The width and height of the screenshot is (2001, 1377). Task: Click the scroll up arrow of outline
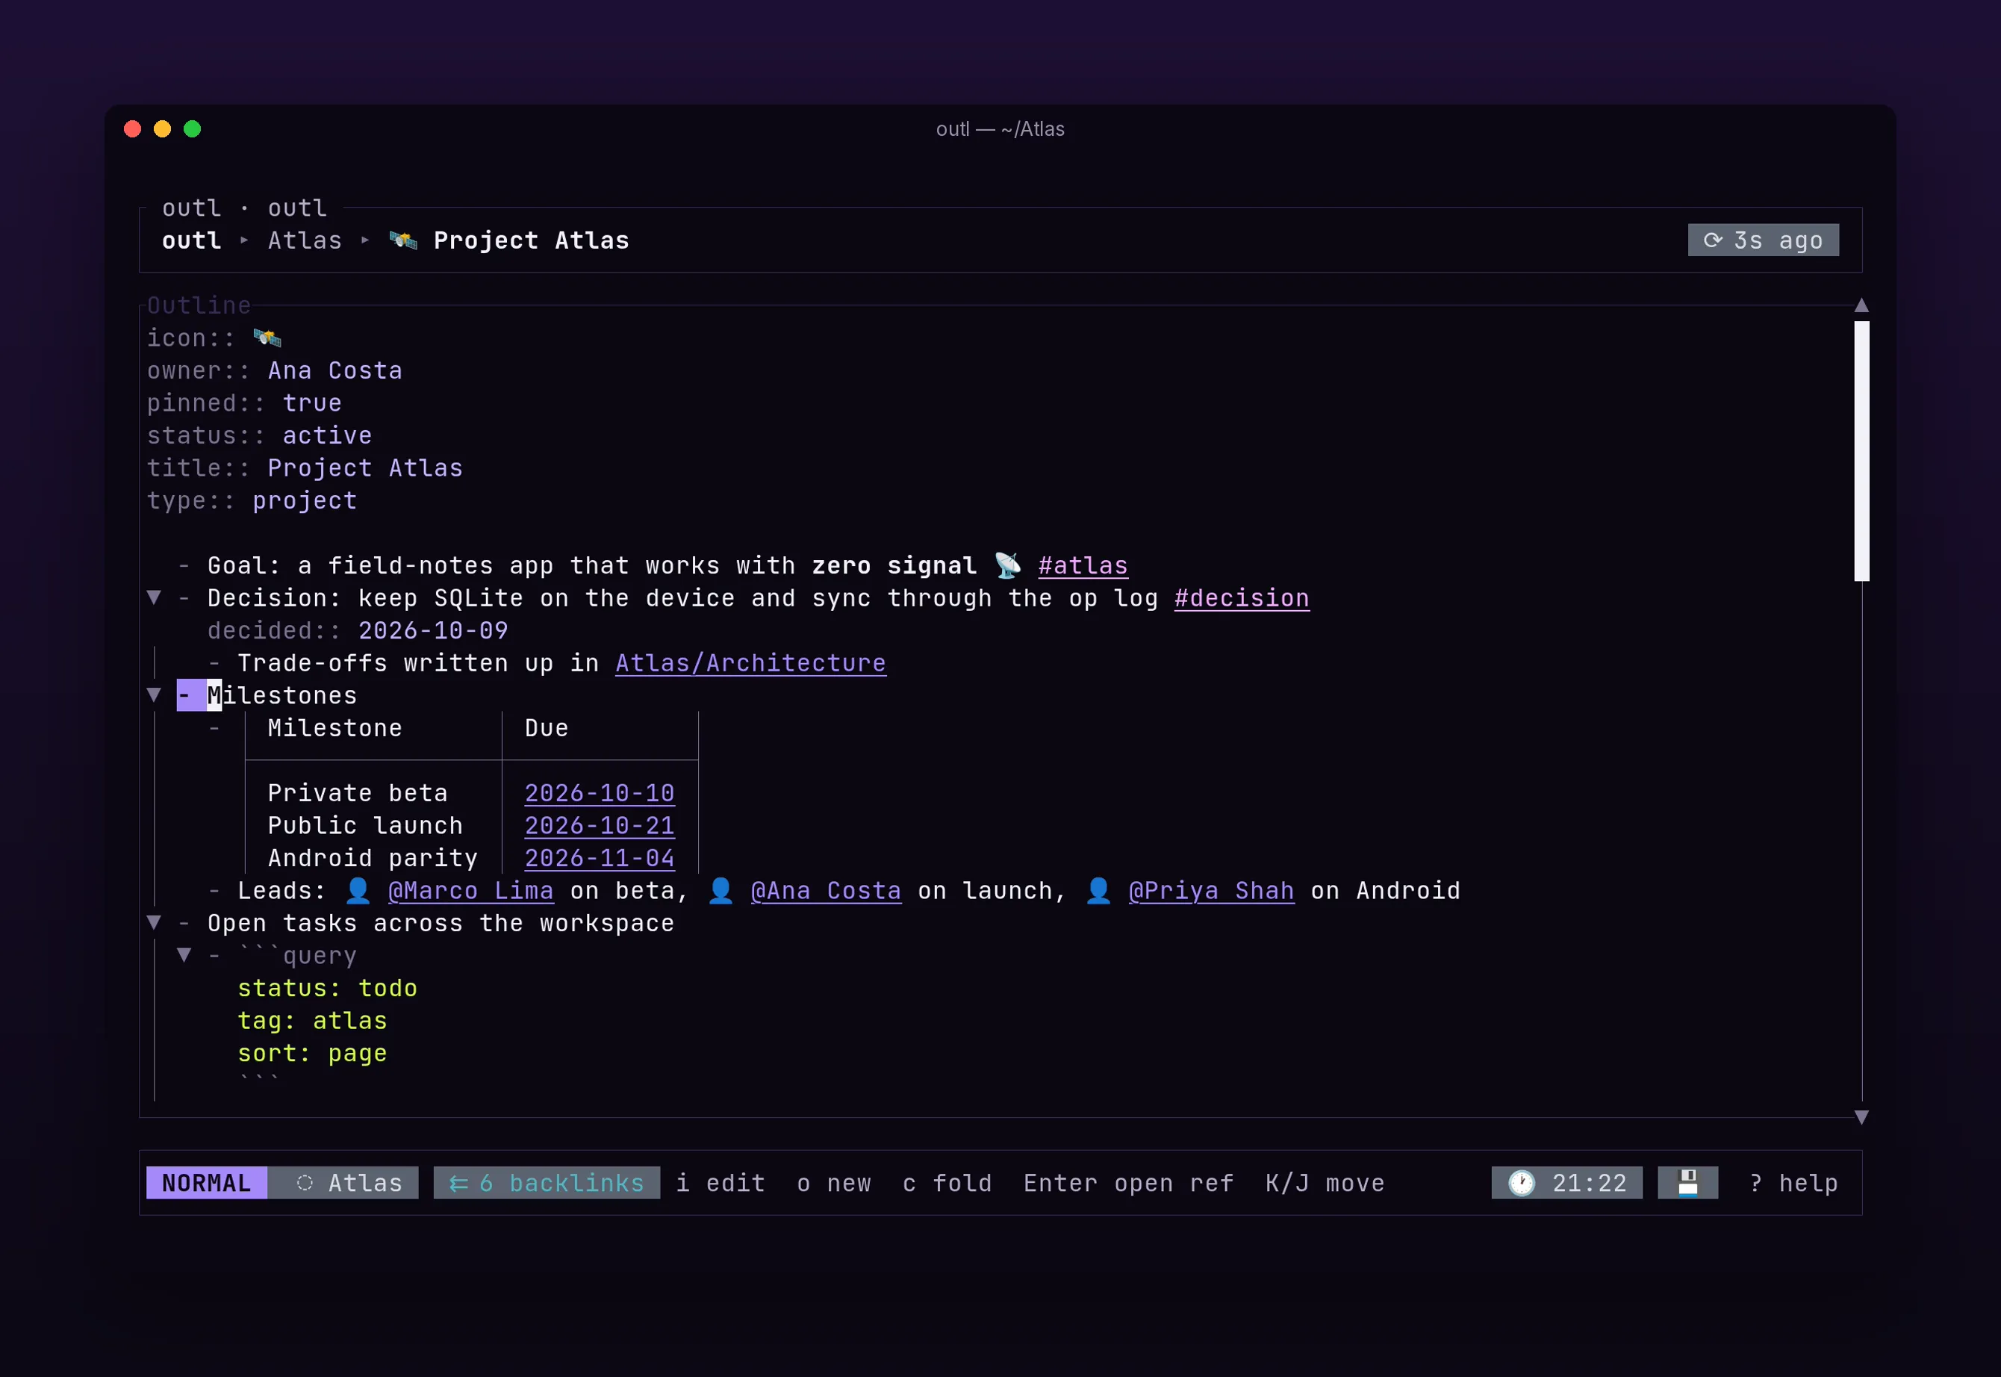click(1861, 305)
